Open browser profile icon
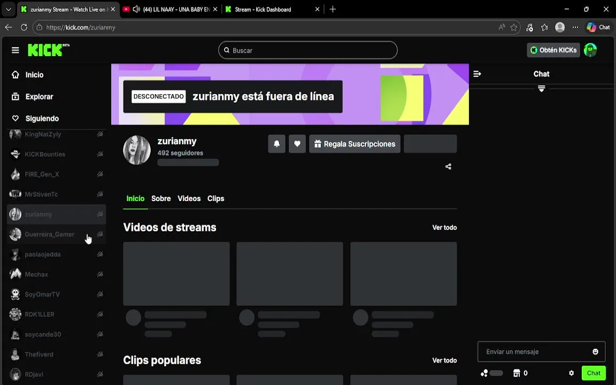The image size is (616, 385). click(x=560, y=27)
